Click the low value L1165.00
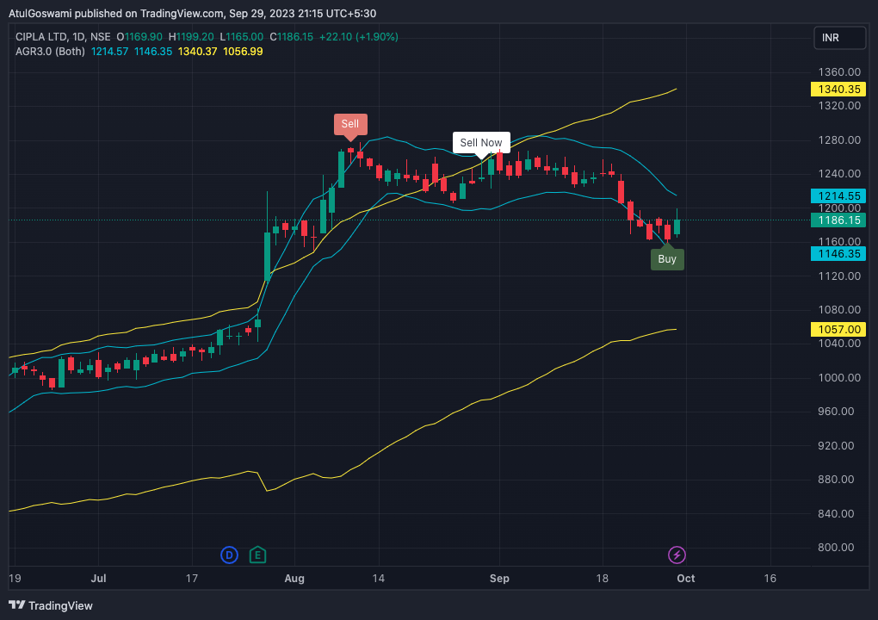 tap(241, 37)
